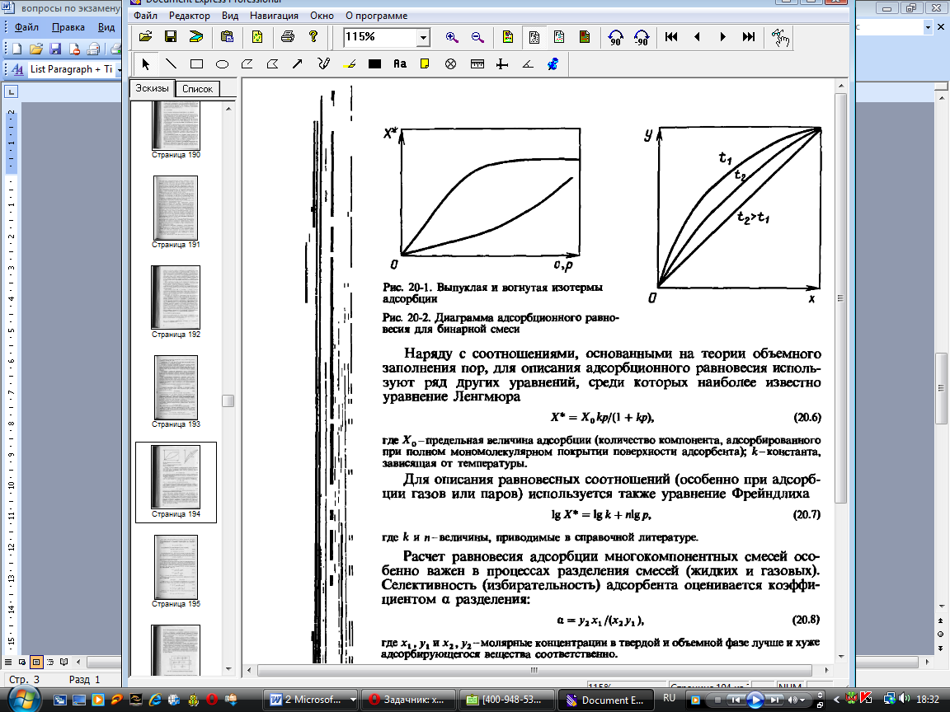Open the 115% zoom level dropdown
This screenshot has width=950, height=712.
(423, 38)
